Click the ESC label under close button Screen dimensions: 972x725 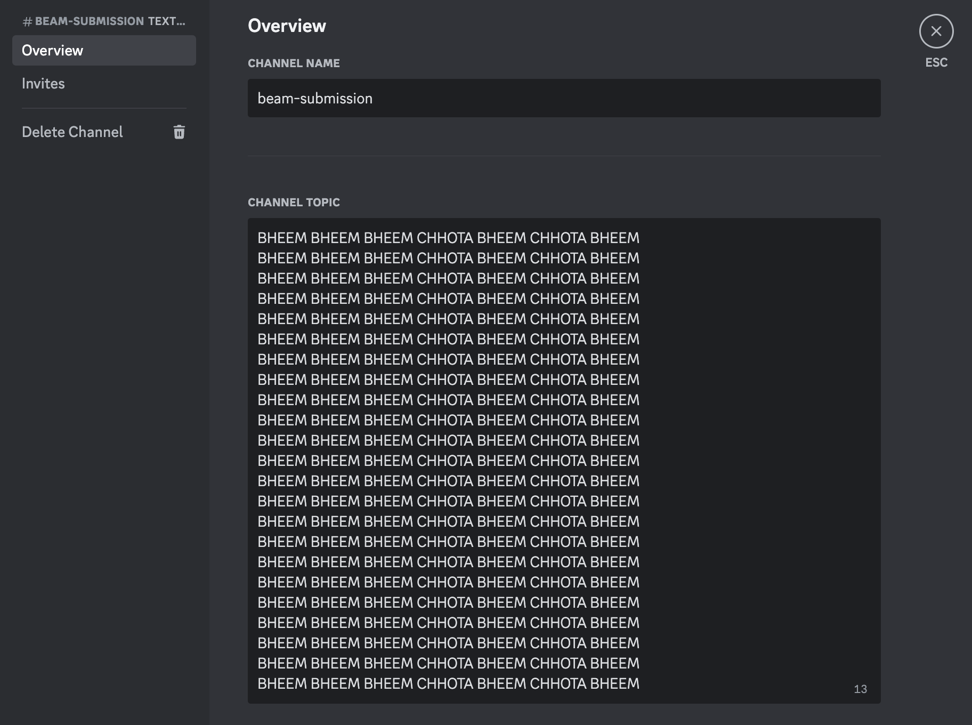click(936, 62)
